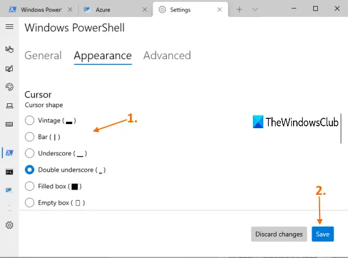Select the Double underscore cursor shape

pos(30,170)
